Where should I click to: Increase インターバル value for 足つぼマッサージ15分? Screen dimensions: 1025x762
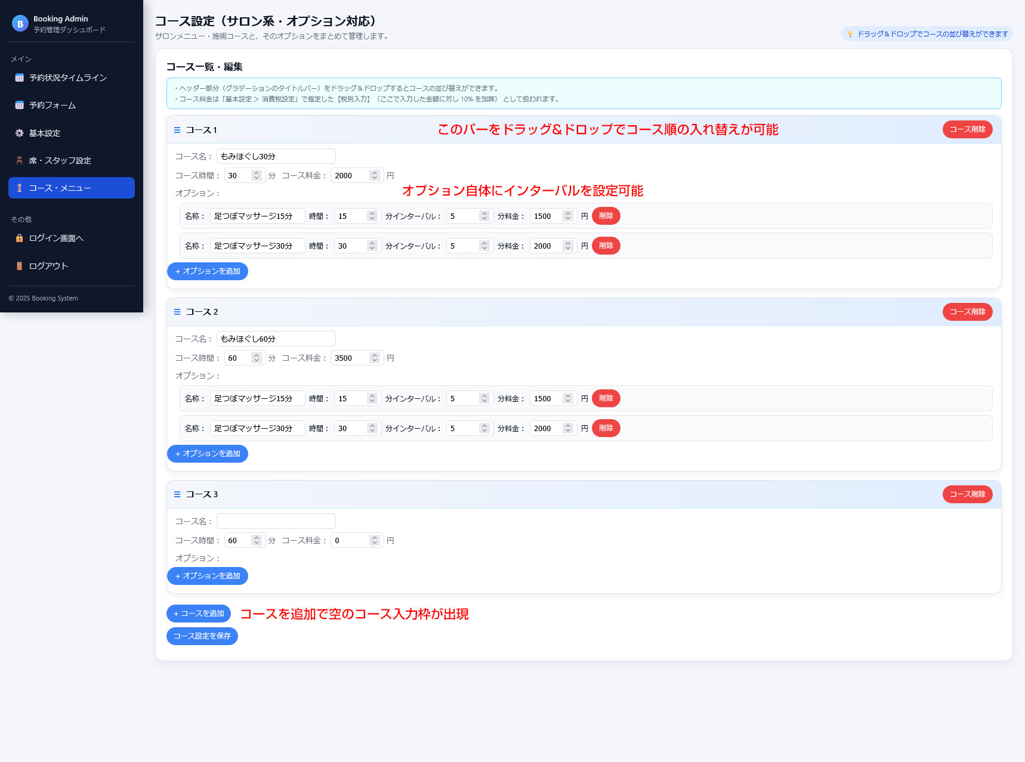[484, 213]
